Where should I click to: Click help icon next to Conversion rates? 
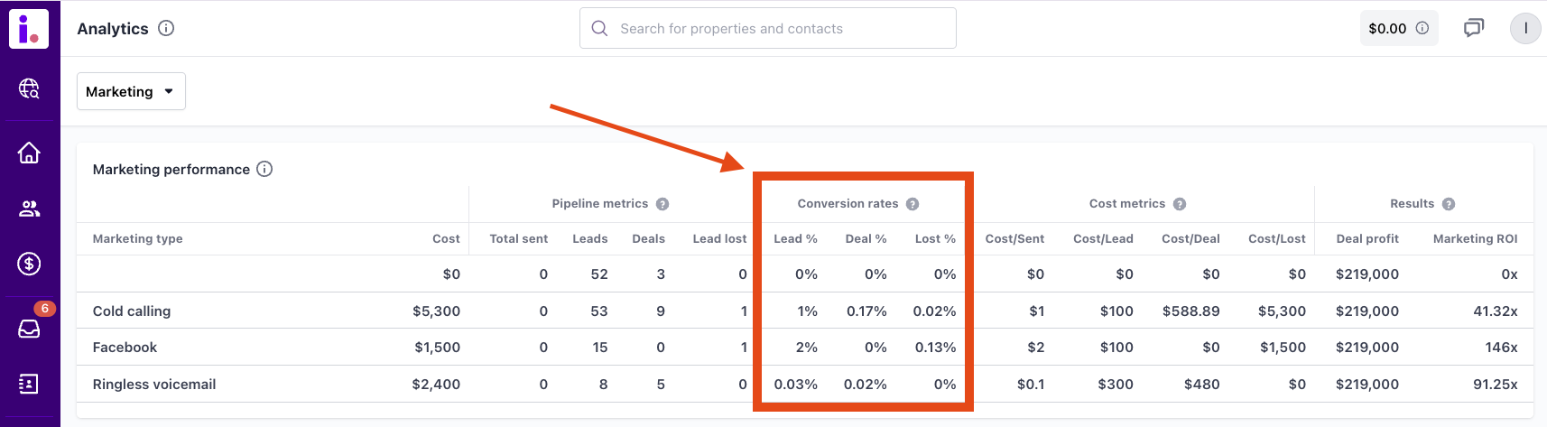click(912, 204)
